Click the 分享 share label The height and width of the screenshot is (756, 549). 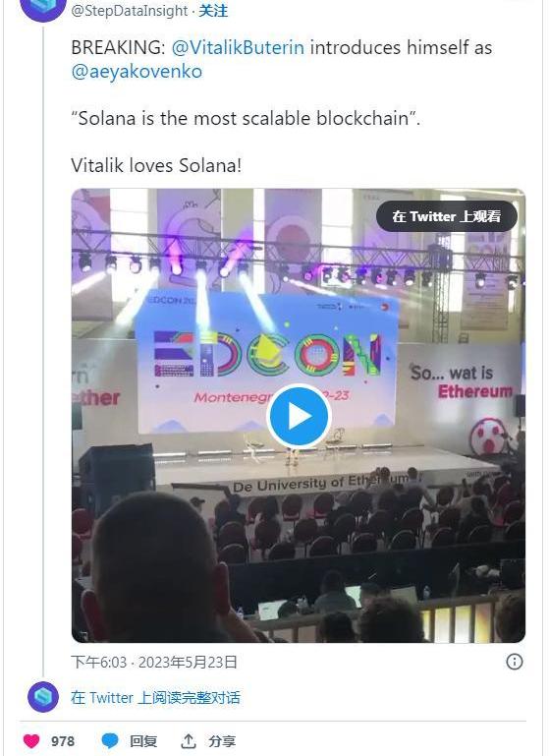[222, 741]
